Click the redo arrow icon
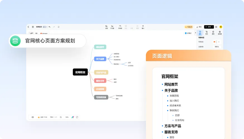 [54, 27]
